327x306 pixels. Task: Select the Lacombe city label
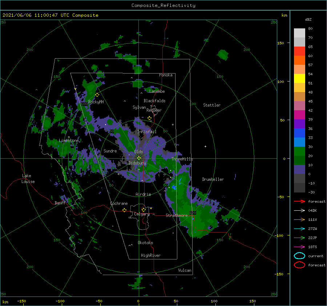pos(157,91)
